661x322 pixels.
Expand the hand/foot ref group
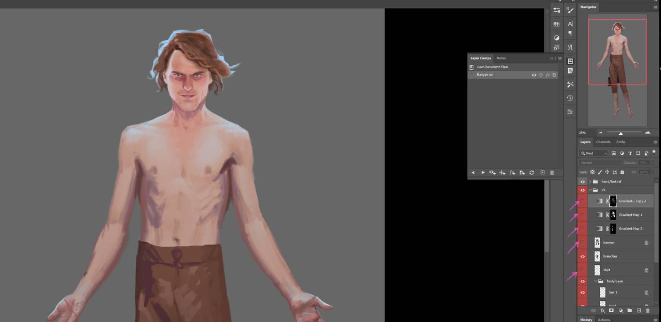(590, 181)
